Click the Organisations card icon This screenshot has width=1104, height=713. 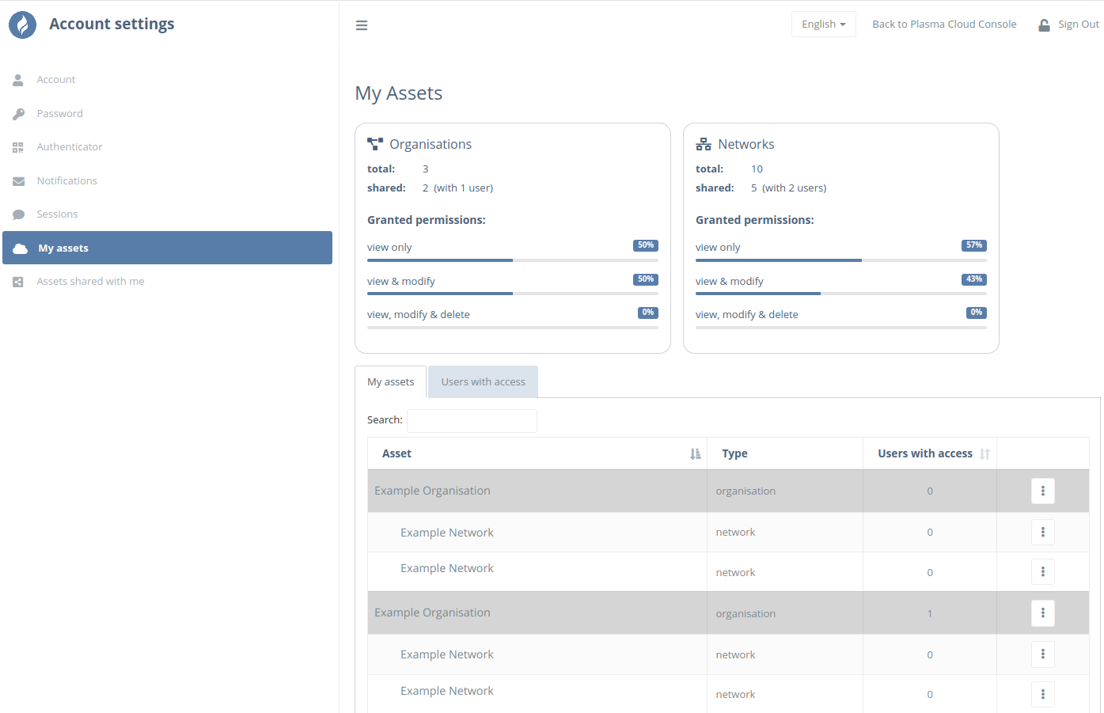pyautogui.click(x=375, y=144)
